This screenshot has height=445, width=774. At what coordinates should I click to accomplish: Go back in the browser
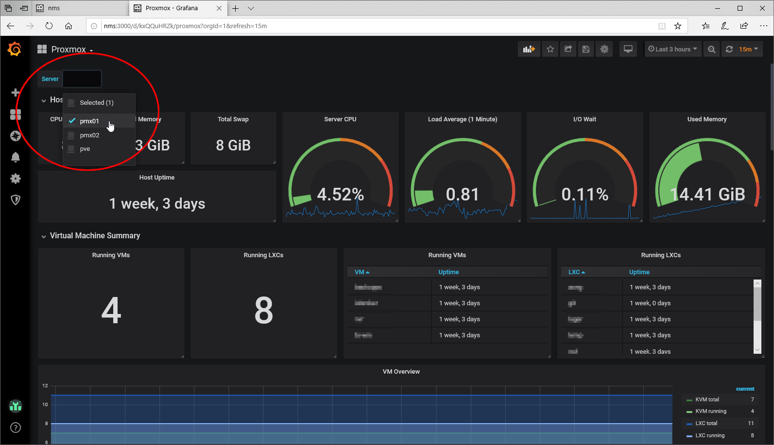pyautogui.click(x=11, y=26)
